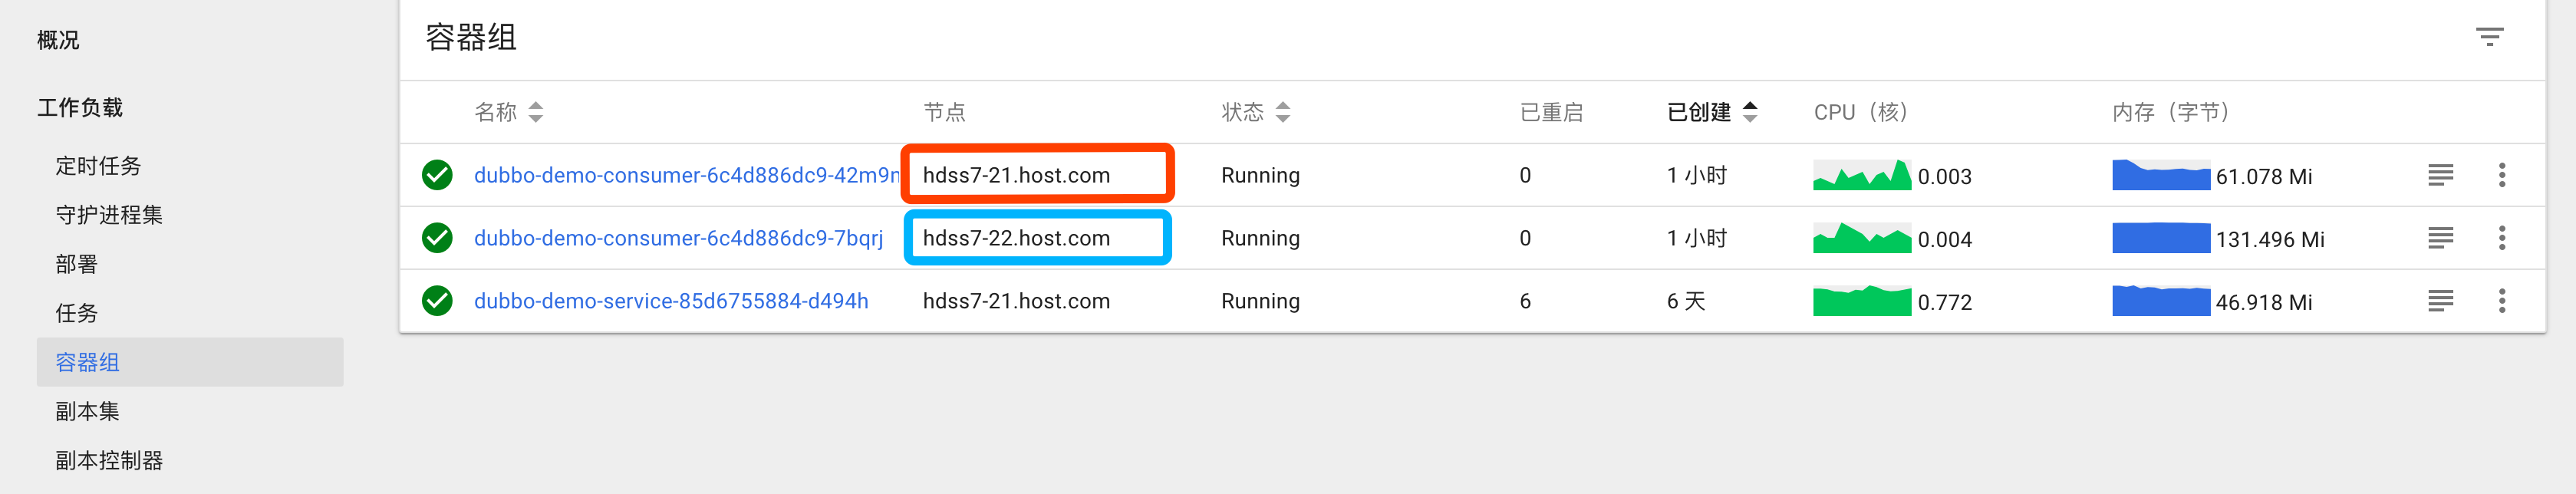2576x494 pixels.
Task: Open actions menu for dubbo-demo-service pod
Action: click(x=2502, y=301)
